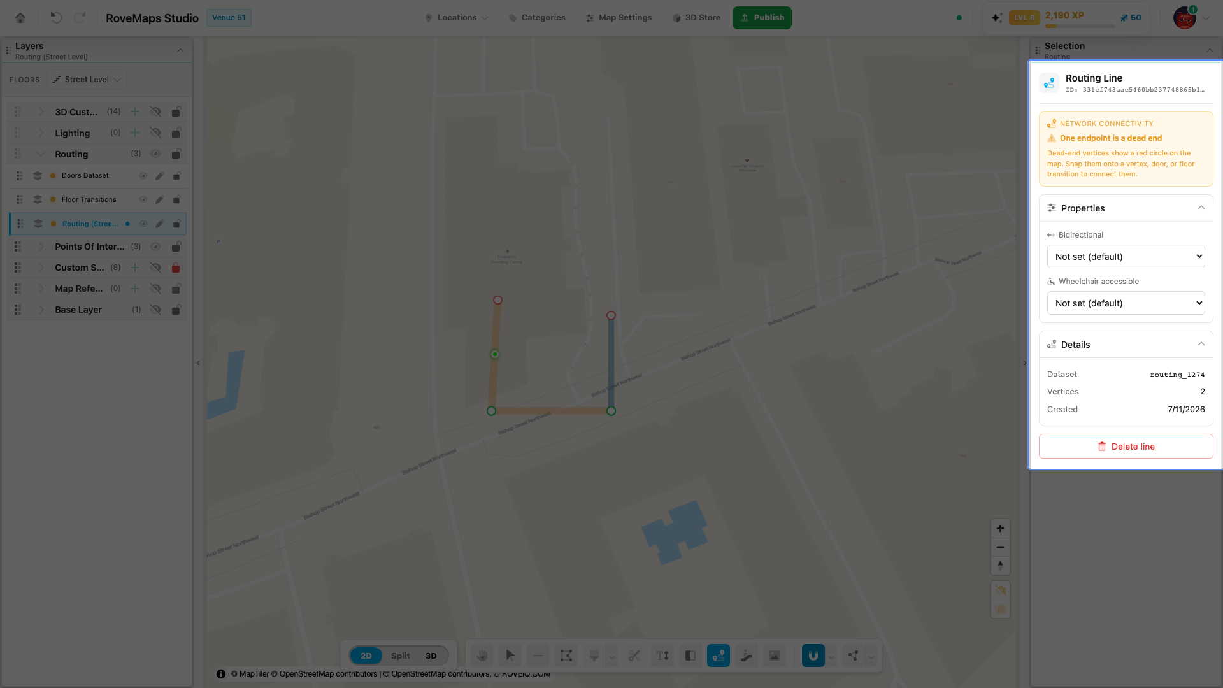Open the Wheelchair accessible dropdown
1223x688 pixels.
(1126, 303)
